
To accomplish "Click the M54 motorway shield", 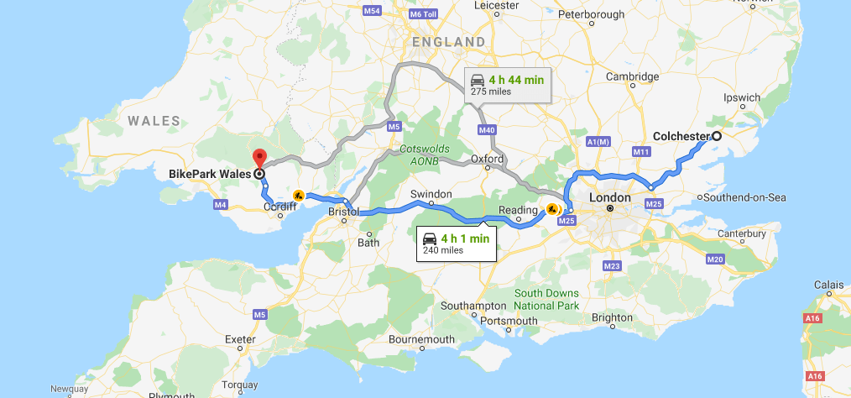I will coord(373,11).
